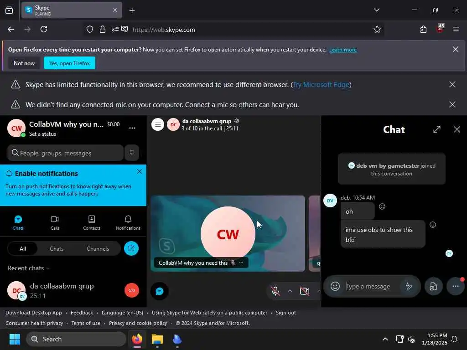This screenshot has height=350, width=467.
Task: Click the Not now button
Action: tap(24, 63)
